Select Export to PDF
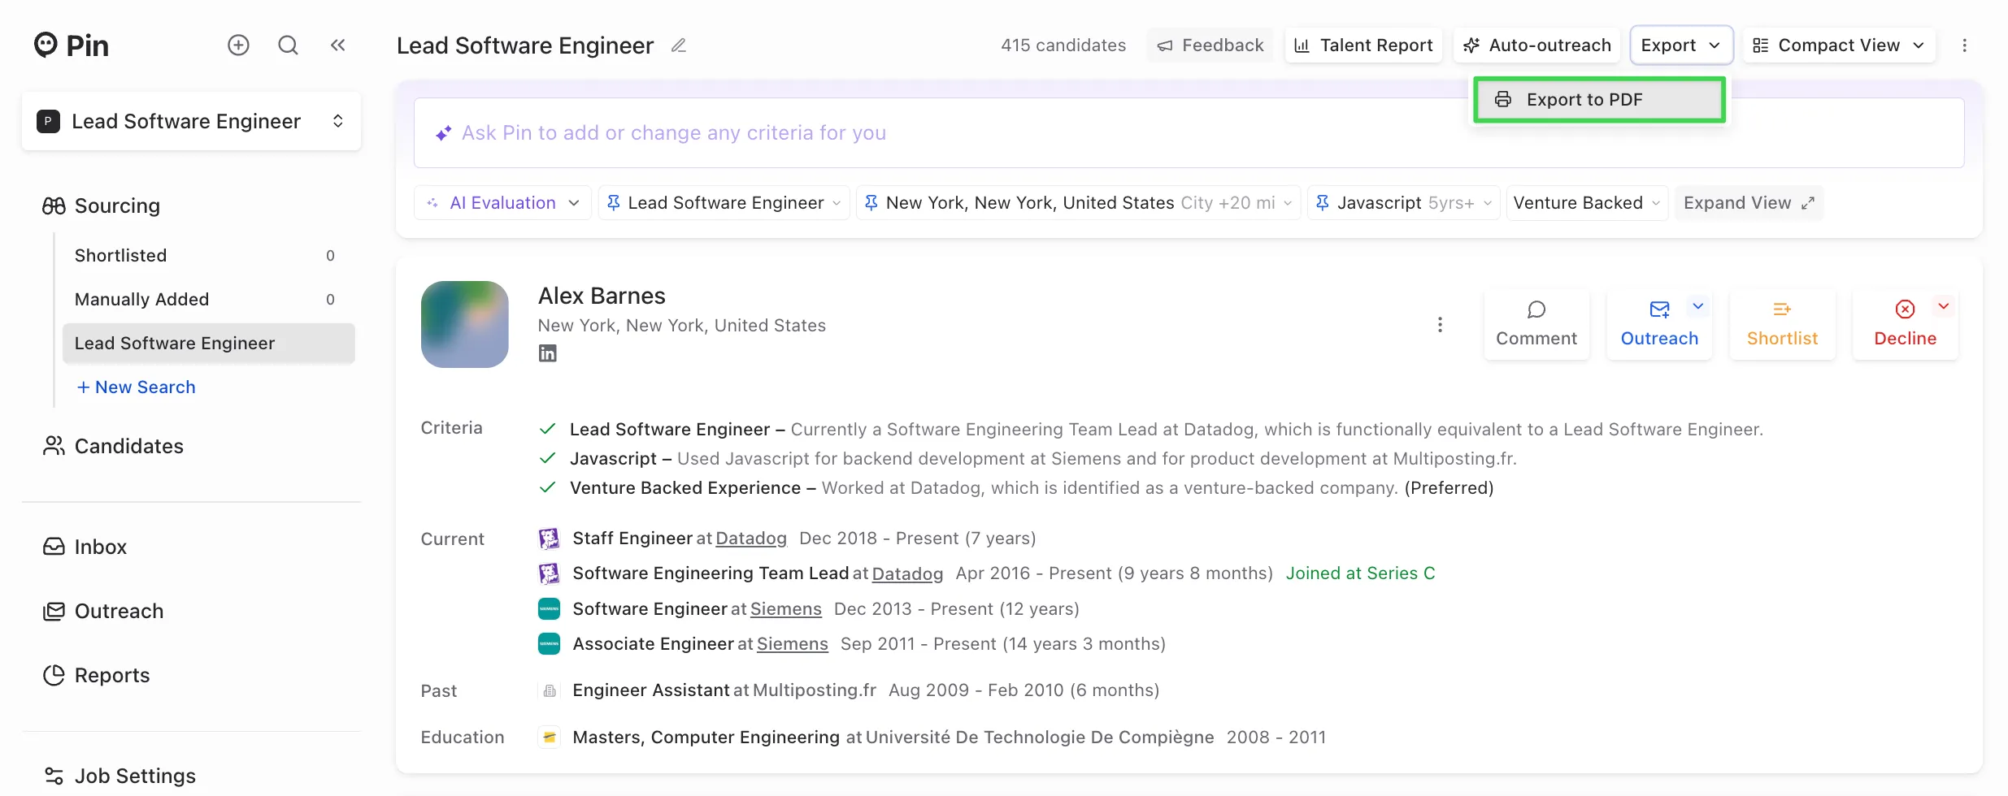This screenshot has height=796, width=2008. tap(1600, 99)
